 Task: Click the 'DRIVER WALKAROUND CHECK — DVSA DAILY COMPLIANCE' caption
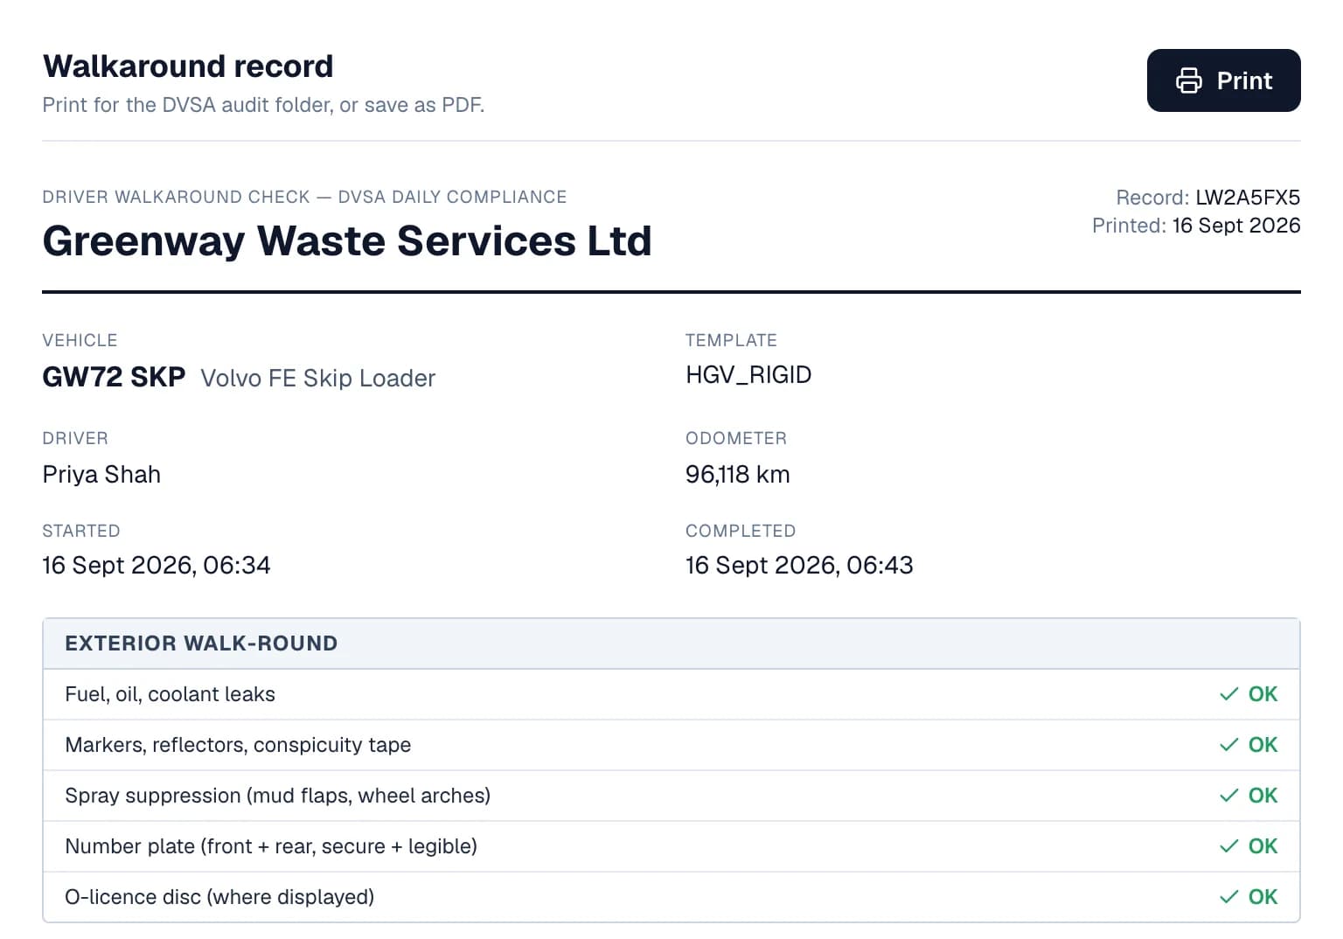[x=304, y=198]
